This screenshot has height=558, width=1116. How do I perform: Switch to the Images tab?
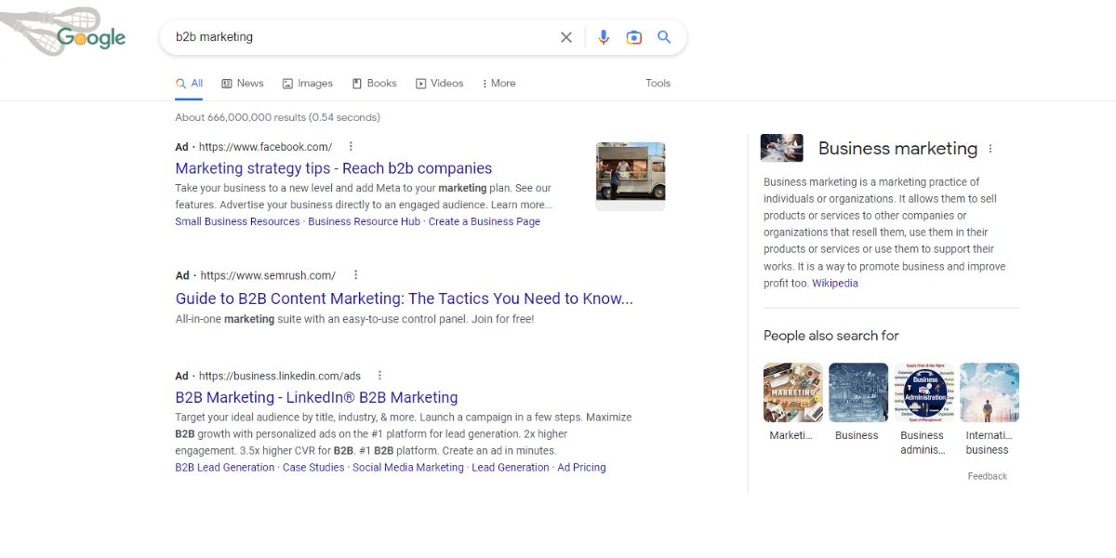coord(308,84)
